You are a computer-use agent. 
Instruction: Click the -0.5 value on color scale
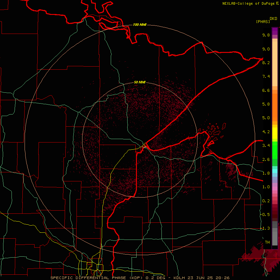tap(265, 214)
